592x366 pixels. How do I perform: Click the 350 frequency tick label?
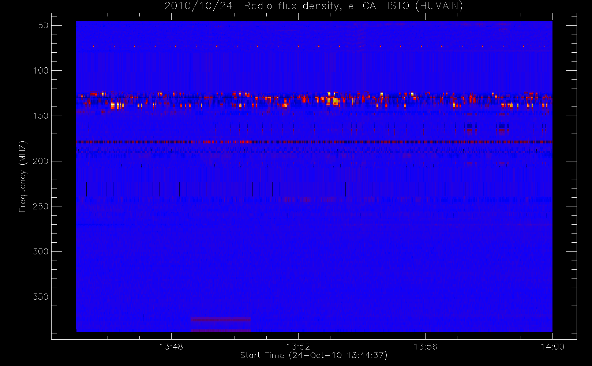[41, 297]
